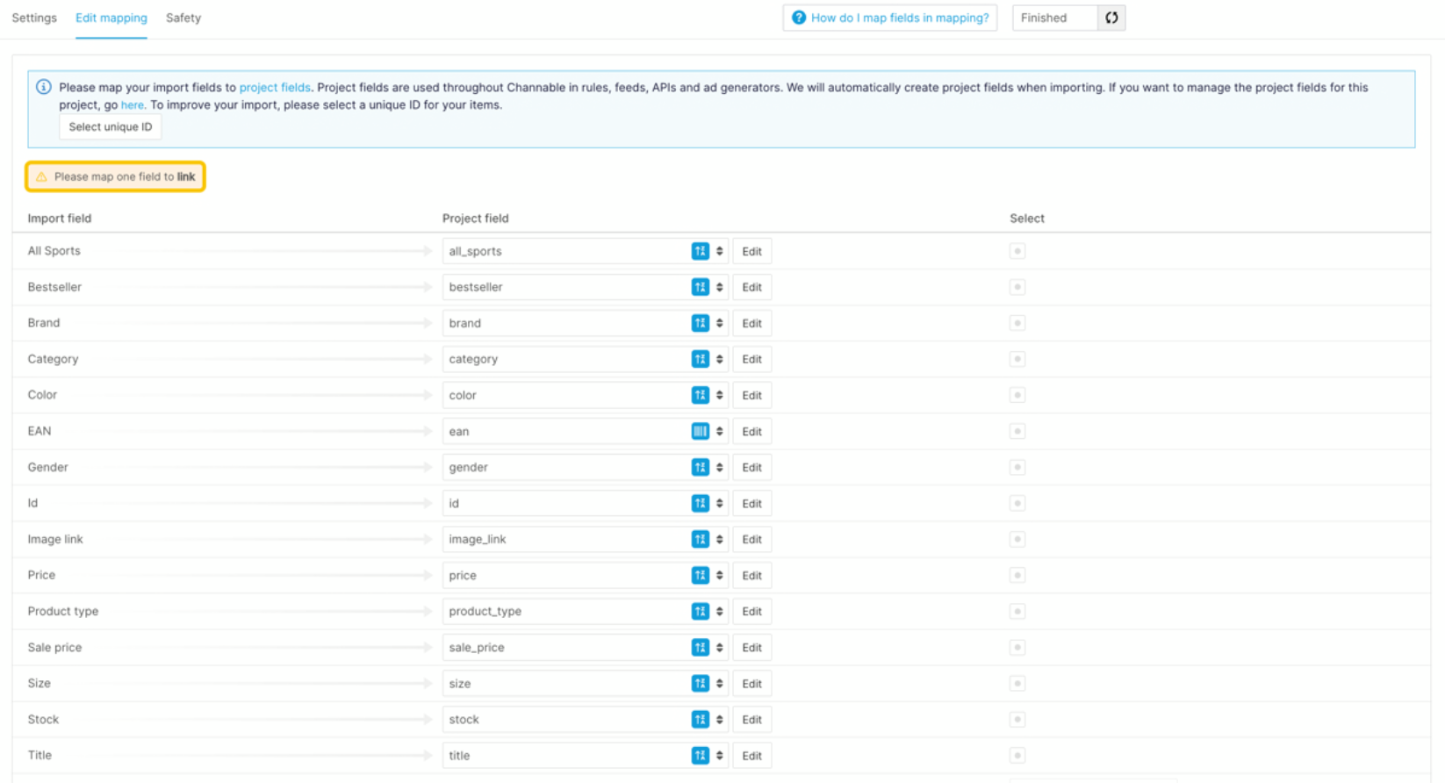The height and width of the screenshot is (783, 1445).
Task: Click the Select unique ID button
Action: click(111, 127)
